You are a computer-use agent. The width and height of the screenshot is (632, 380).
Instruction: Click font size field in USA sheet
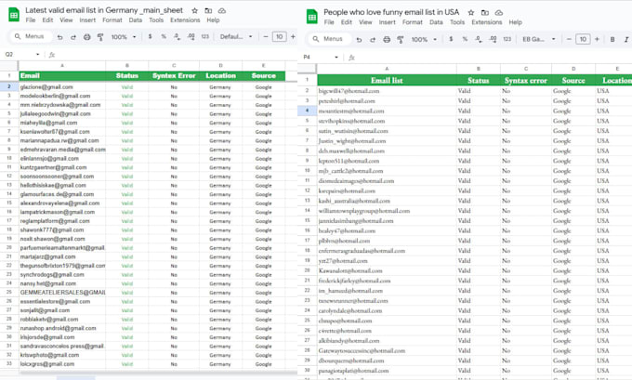(583, 39)
